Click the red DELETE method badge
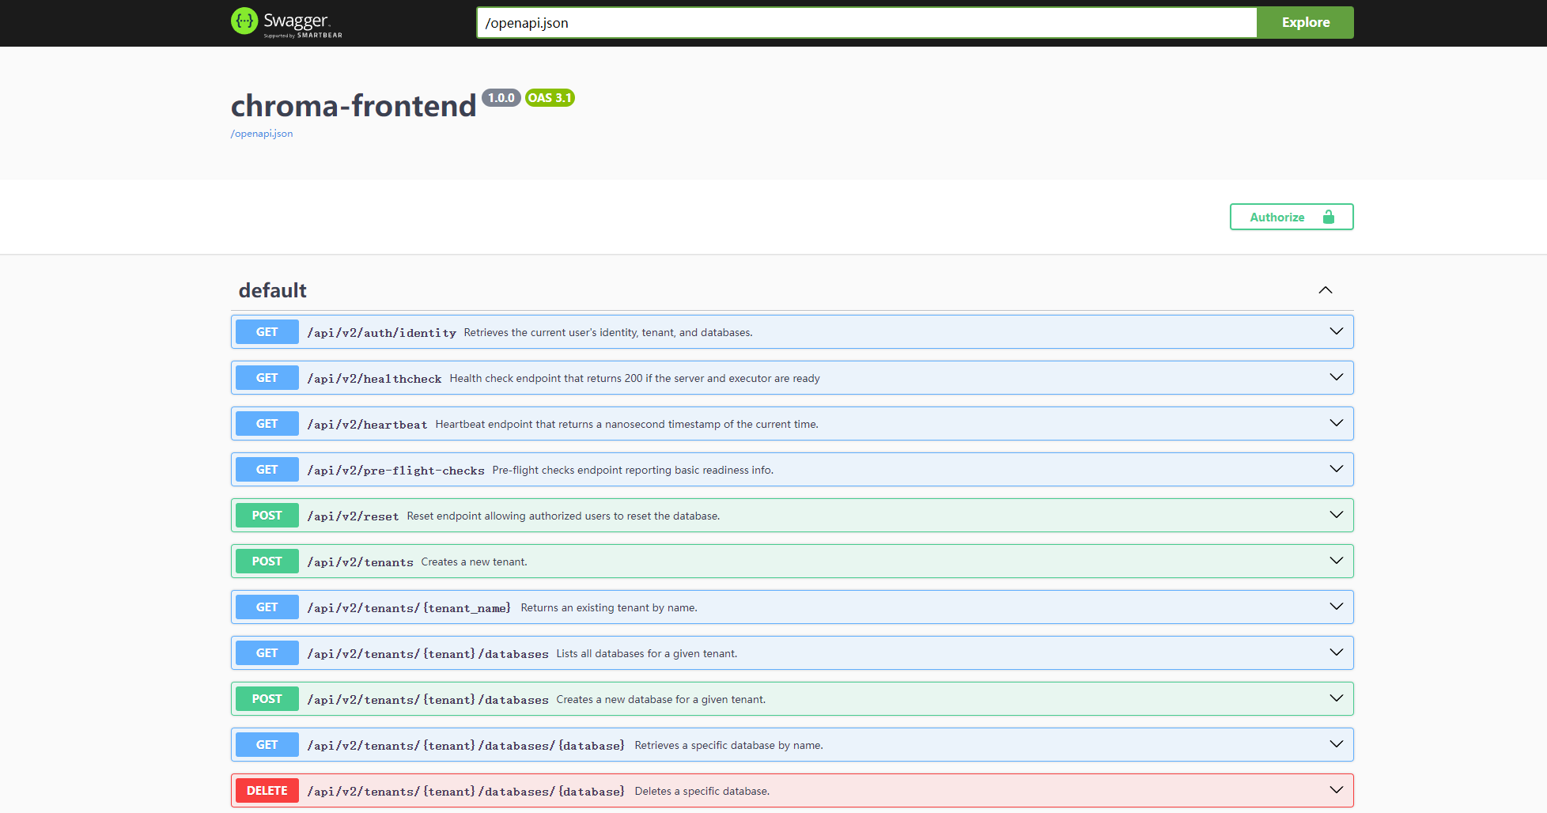This screenshot has height=813, width=1547. tap(267, 791)
